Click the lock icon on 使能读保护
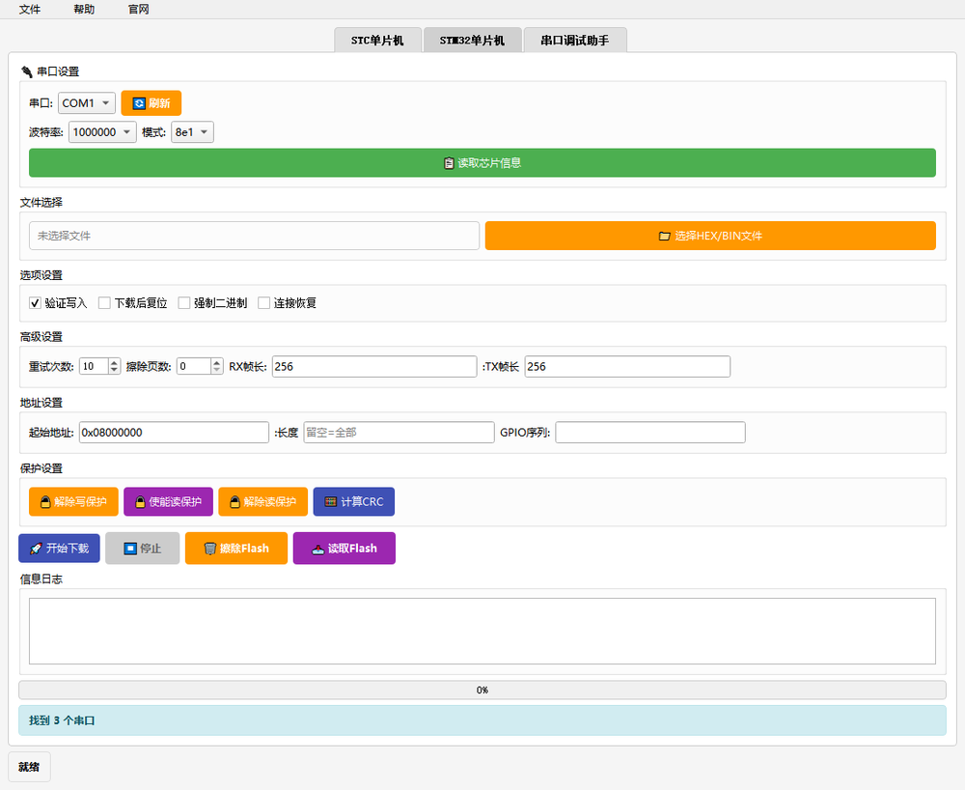 tap(139, 502)
